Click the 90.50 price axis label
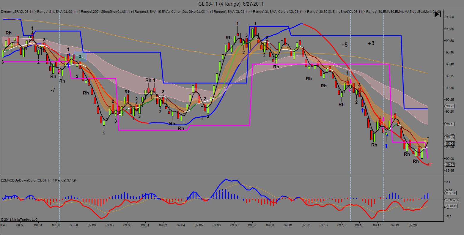The image size is (464, 235). [450, 41]
